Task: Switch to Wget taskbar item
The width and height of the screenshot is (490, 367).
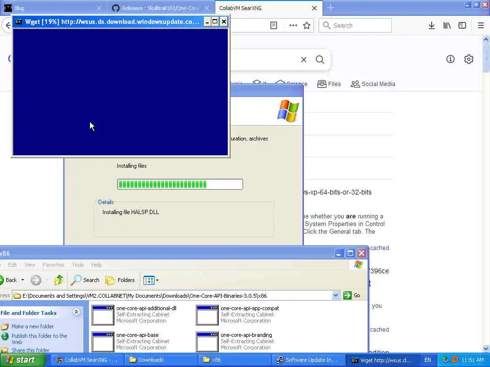Action: coord(381,360)
